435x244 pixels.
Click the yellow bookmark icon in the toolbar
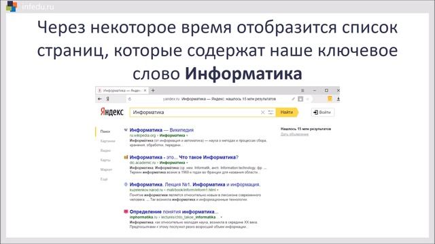[330, 99]
